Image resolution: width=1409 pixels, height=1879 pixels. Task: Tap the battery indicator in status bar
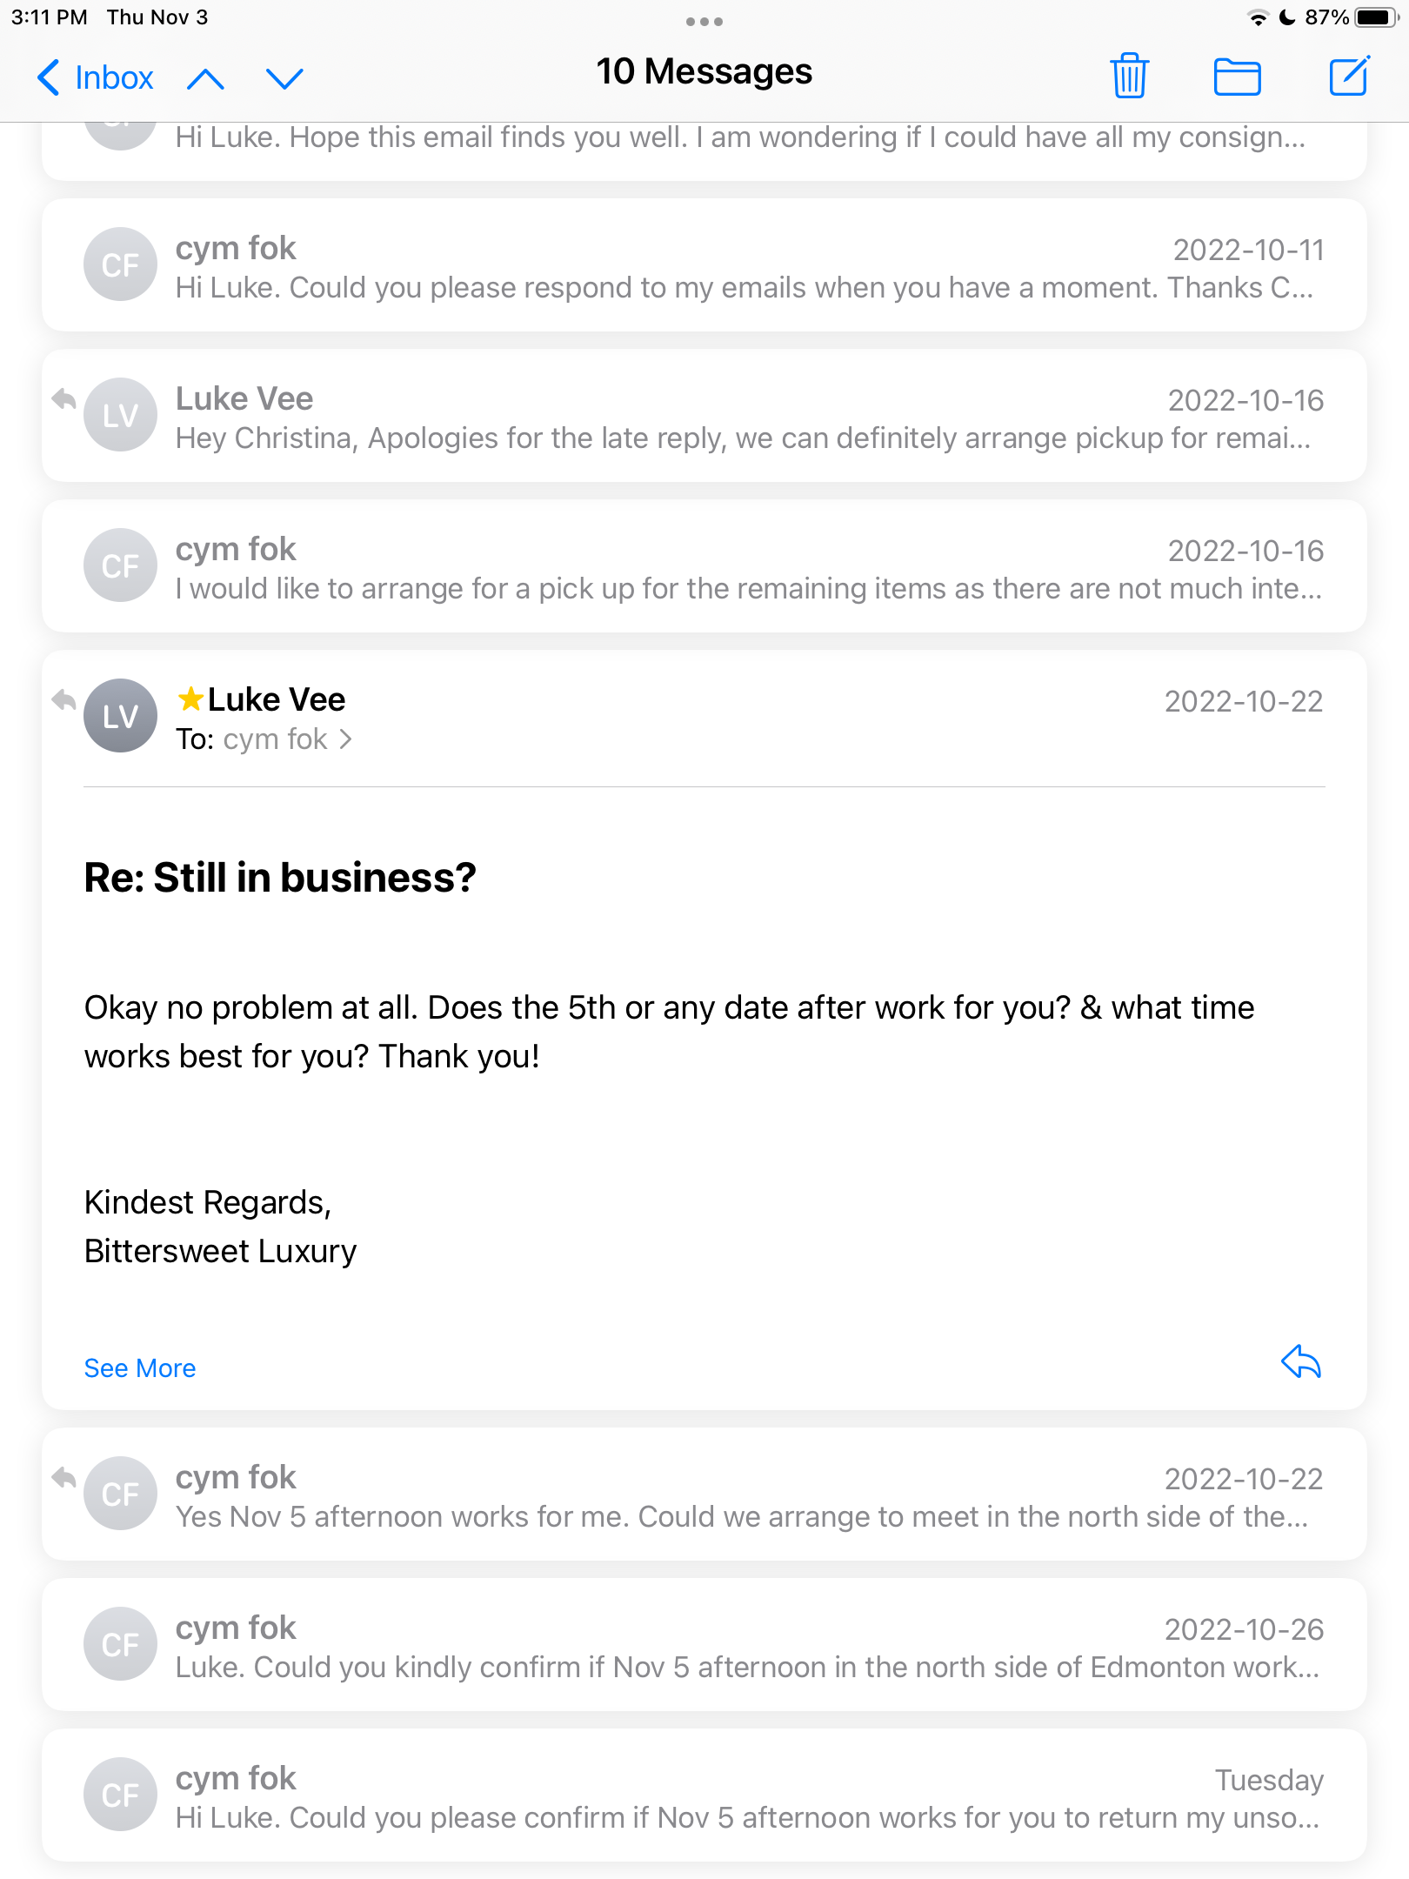pyautogui.click(x=1377, y=17)
